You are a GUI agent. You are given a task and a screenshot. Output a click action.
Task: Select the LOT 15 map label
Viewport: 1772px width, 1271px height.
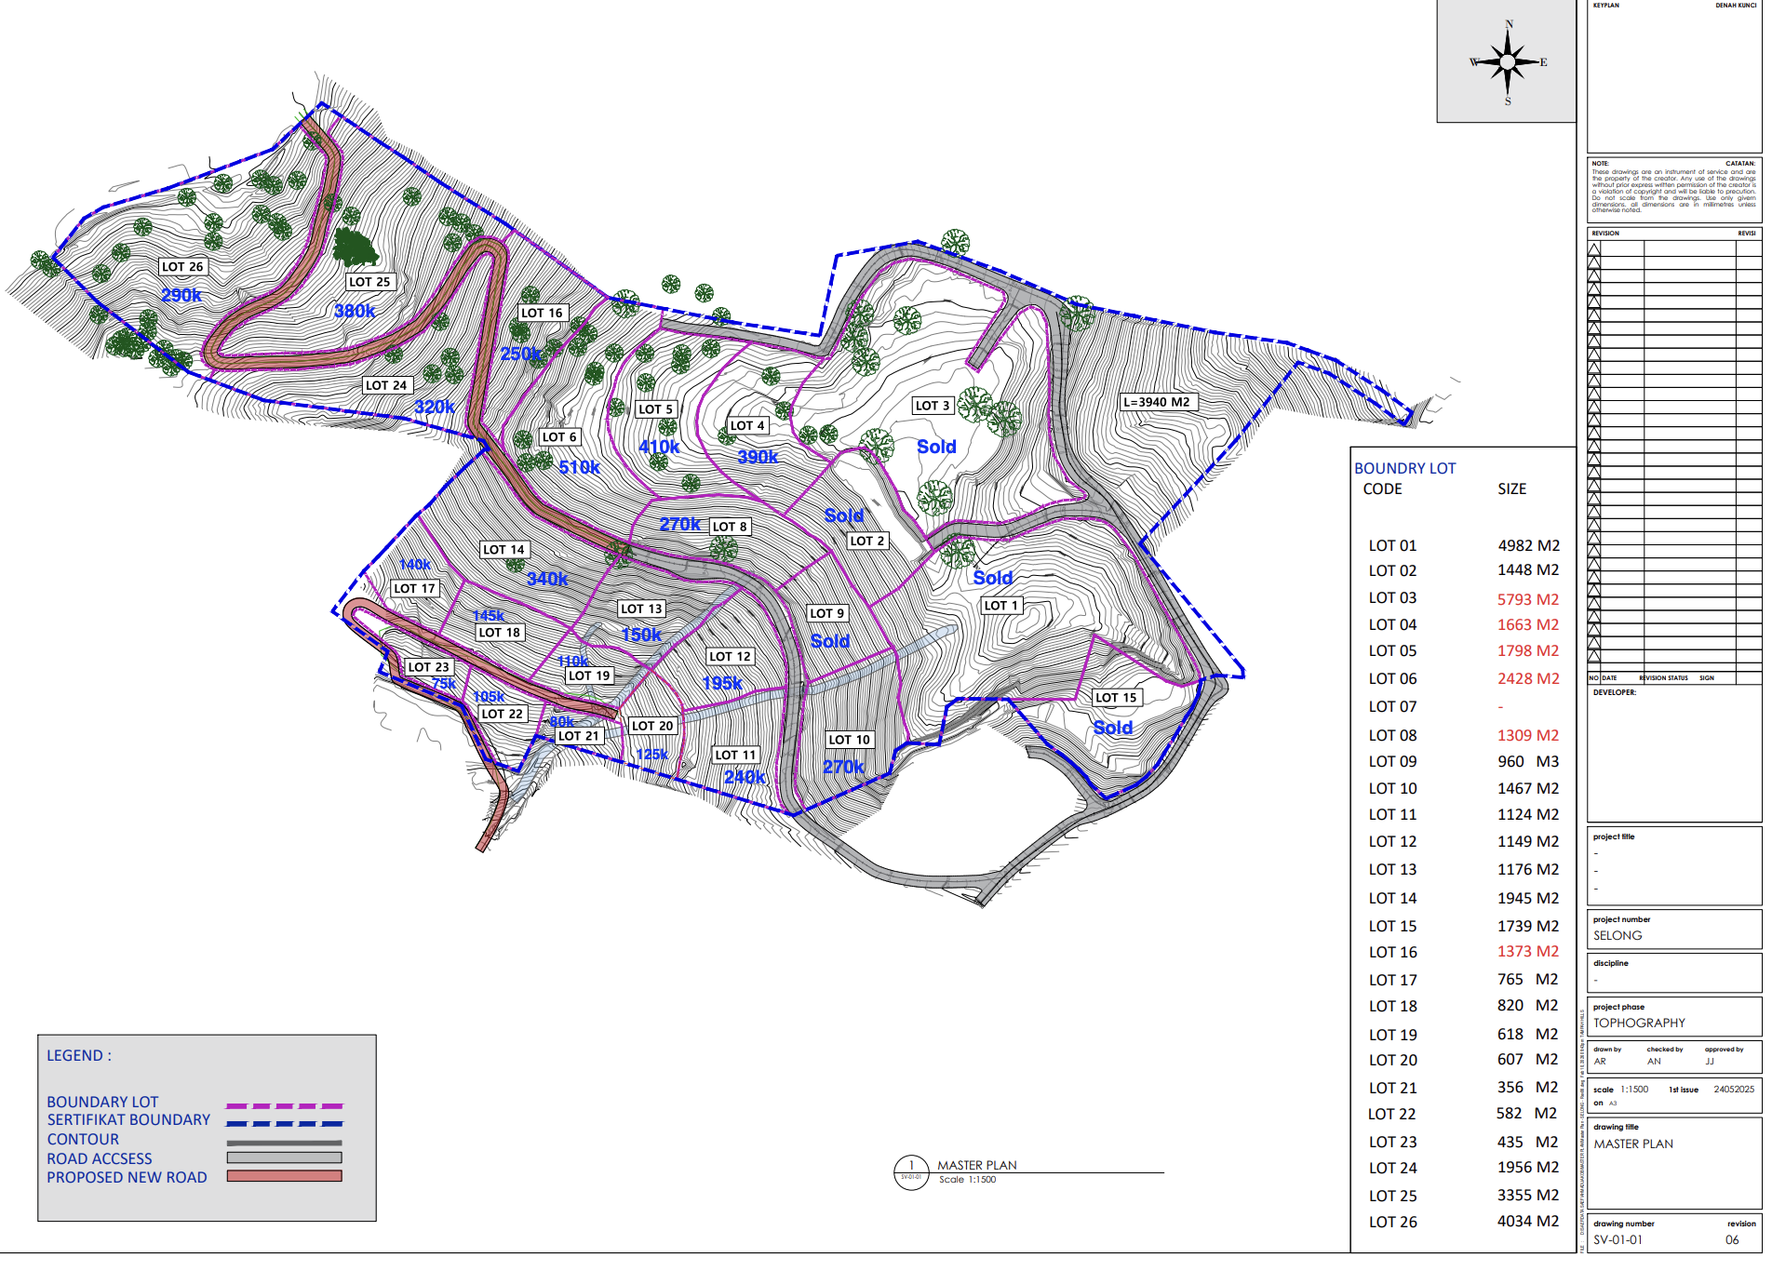click(1116, 697)
